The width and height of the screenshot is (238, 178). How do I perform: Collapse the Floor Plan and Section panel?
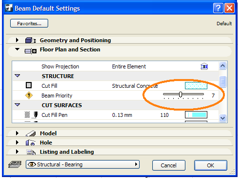coord(17,49)
